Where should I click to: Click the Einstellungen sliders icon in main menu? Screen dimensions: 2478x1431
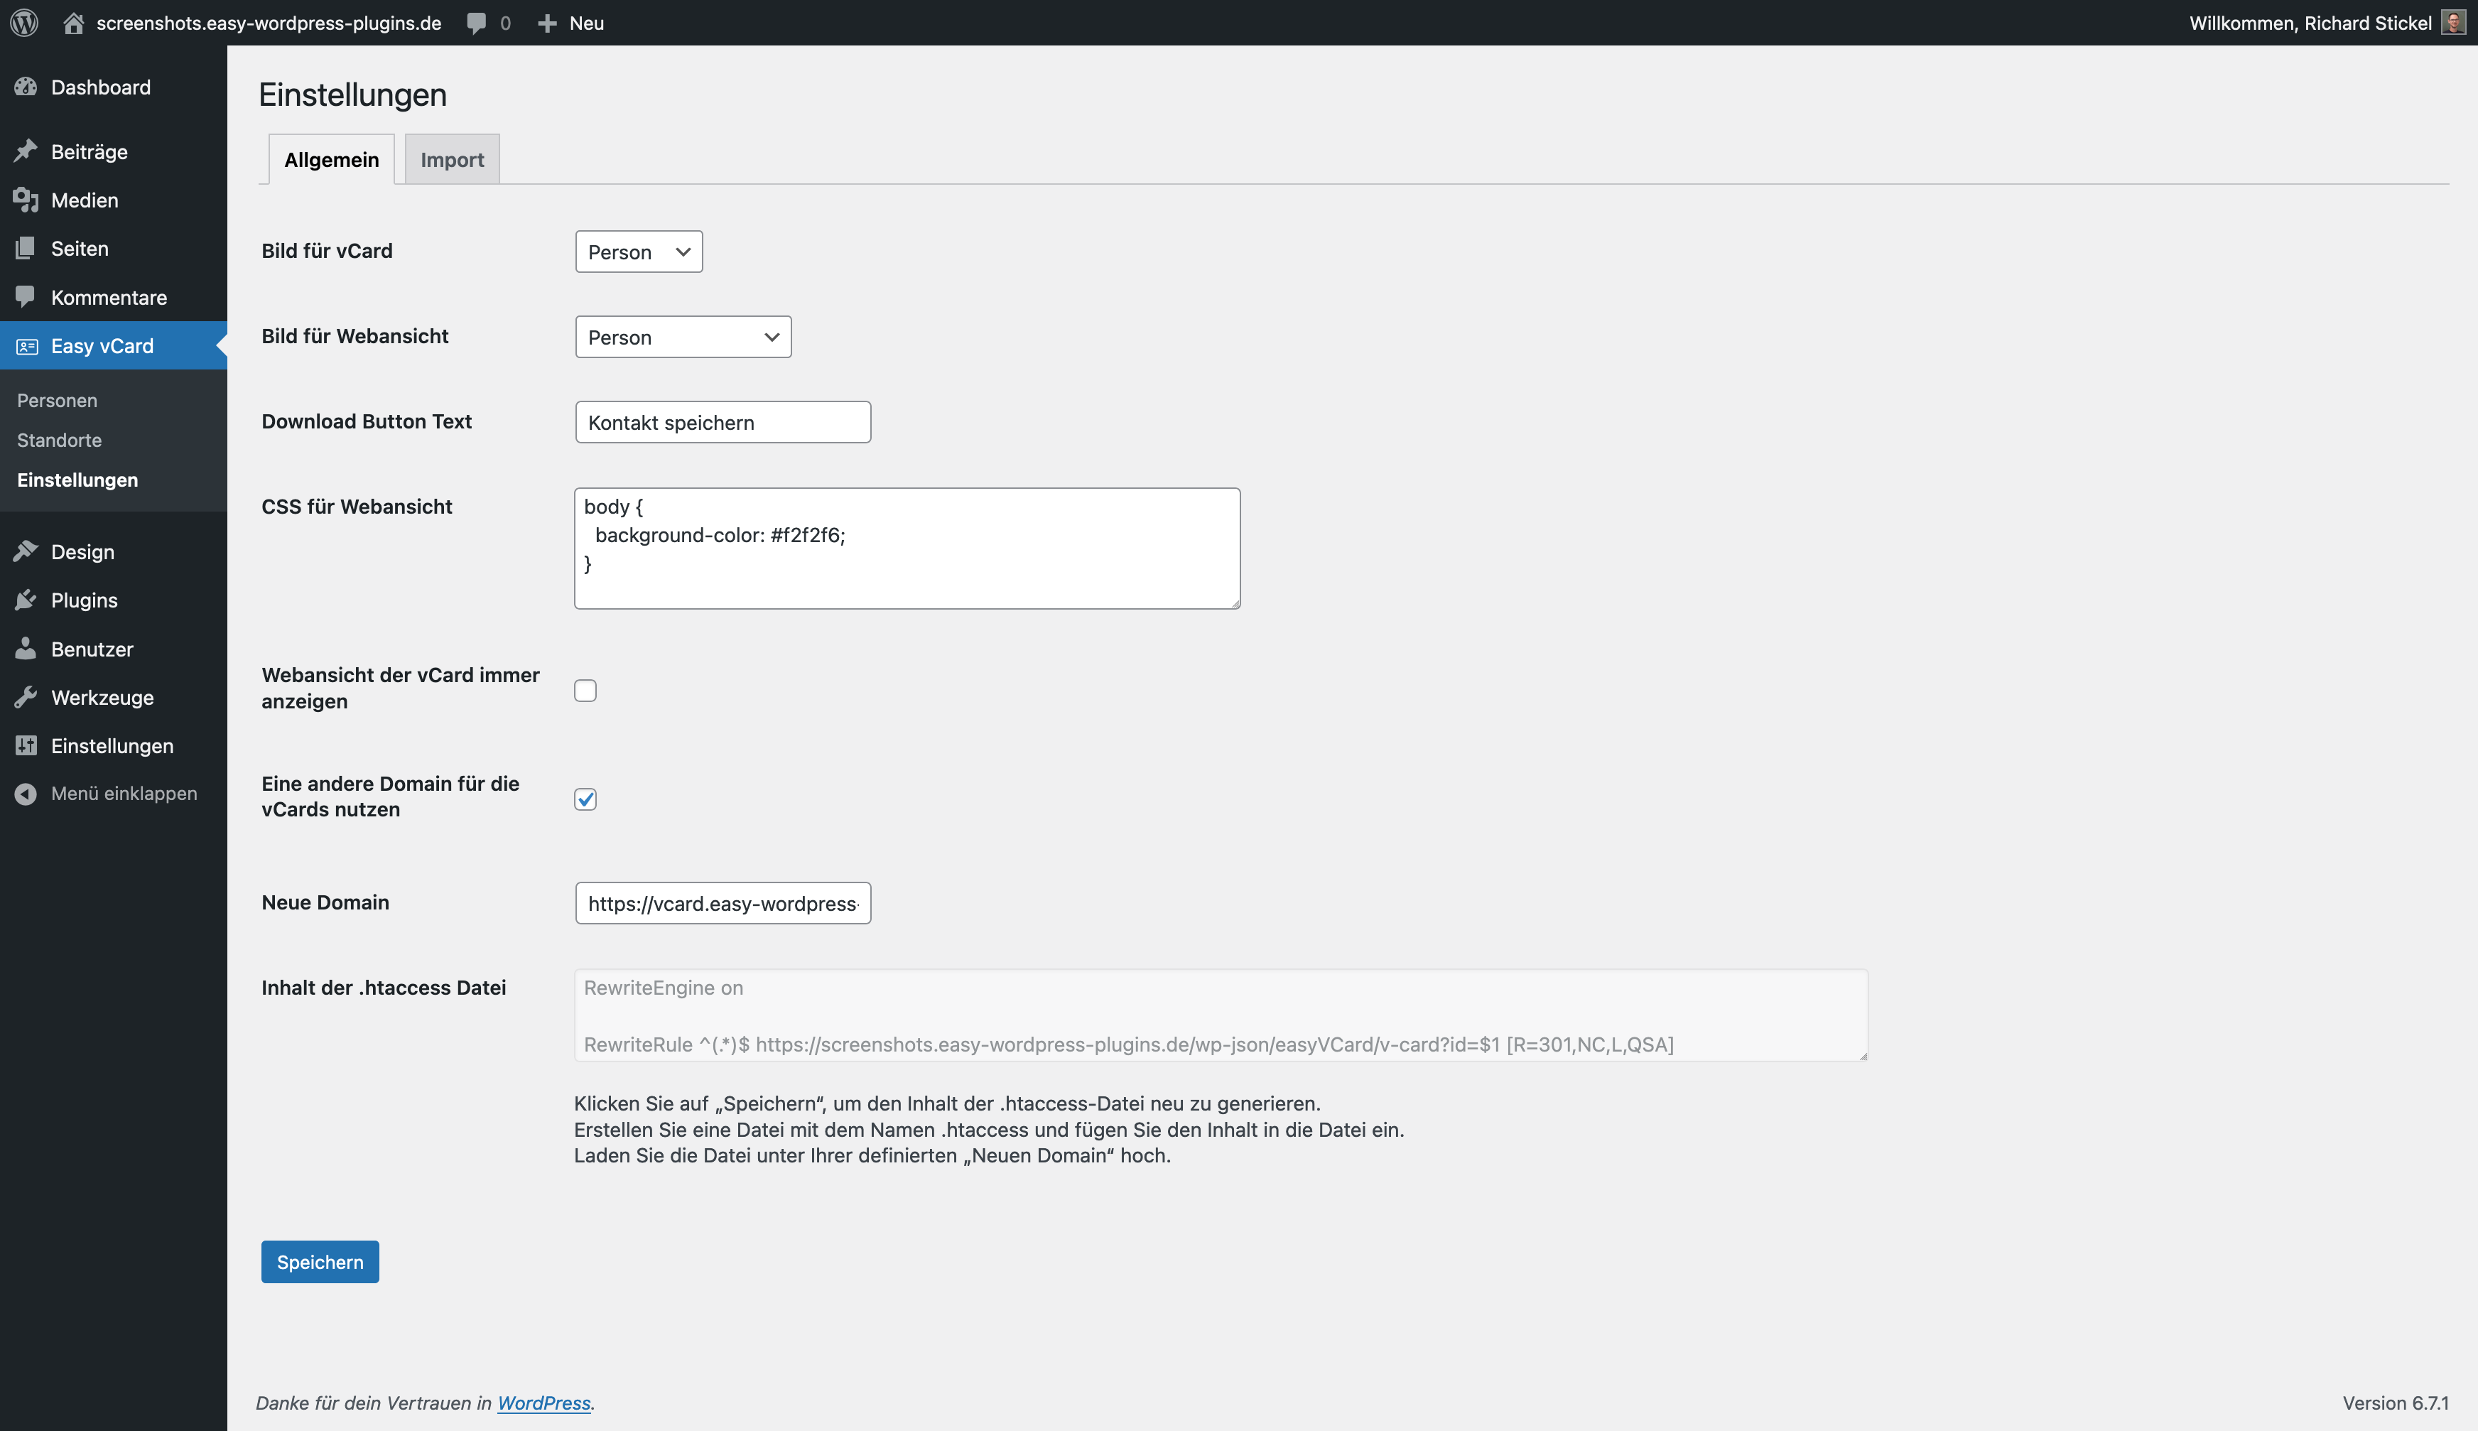pos(26,745)
